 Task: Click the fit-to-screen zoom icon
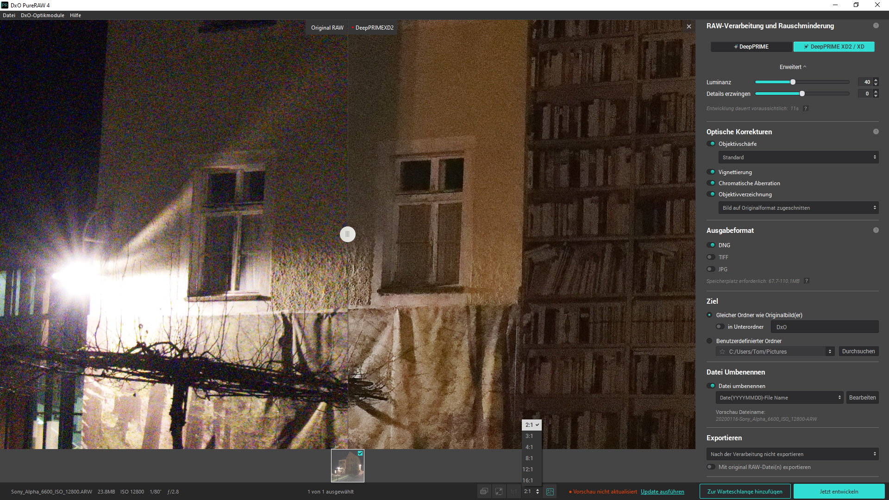click(499, 492)
